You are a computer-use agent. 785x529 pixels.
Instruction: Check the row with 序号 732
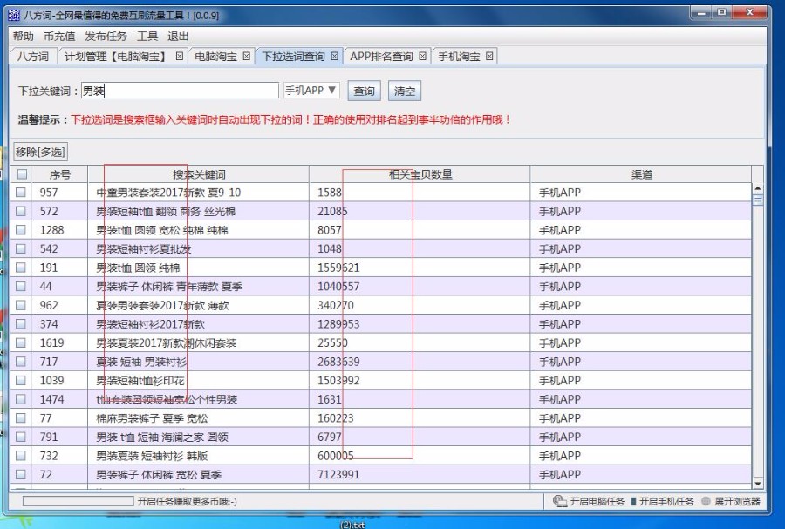tap(21, 456)
